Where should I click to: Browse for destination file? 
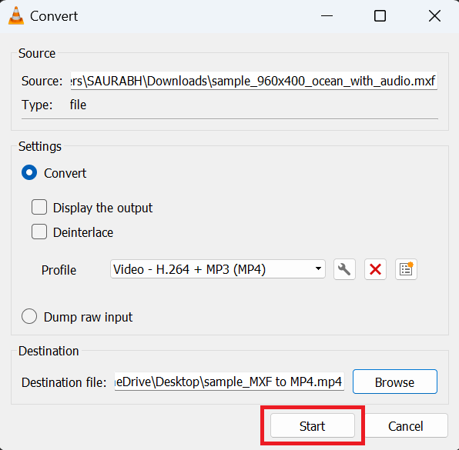(395, 382)
